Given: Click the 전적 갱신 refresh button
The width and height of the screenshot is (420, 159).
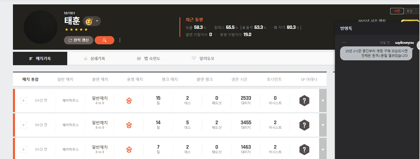Looking at the screenshot, I should click(78, 40).
